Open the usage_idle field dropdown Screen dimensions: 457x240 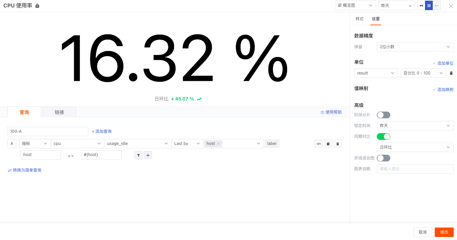pyautogui.click(x=138, y=144)
